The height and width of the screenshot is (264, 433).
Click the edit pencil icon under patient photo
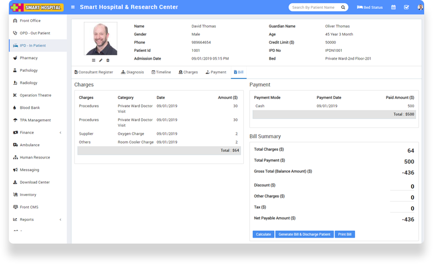click(101, 60)
